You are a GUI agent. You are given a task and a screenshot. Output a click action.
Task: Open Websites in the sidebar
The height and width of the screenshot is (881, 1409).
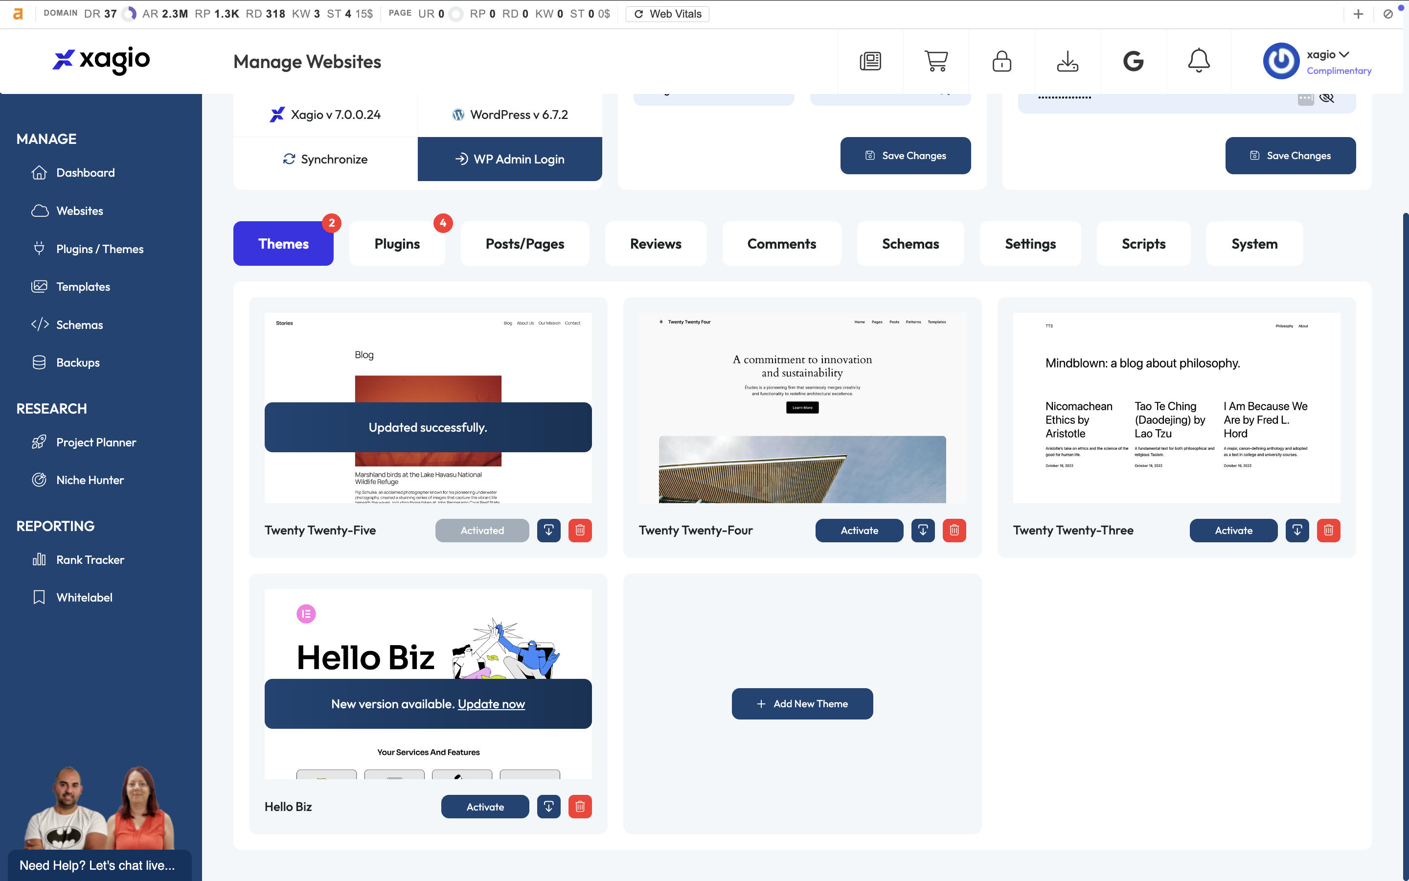click(x=68, y=211)
